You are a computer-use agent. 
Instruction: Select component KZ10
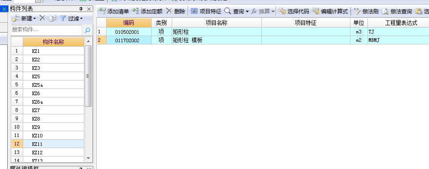(x=54, y=135)
